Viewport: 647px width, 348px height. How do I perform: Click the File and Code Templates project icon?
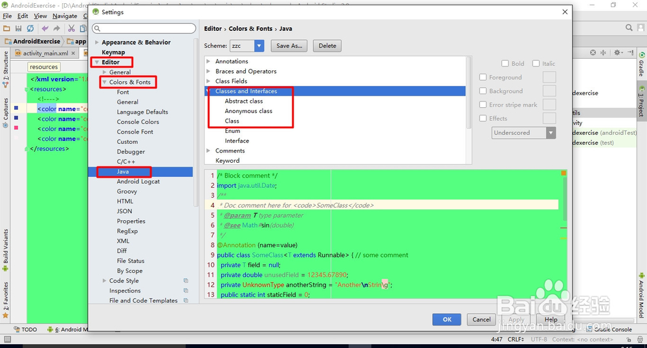click(186, 301)
